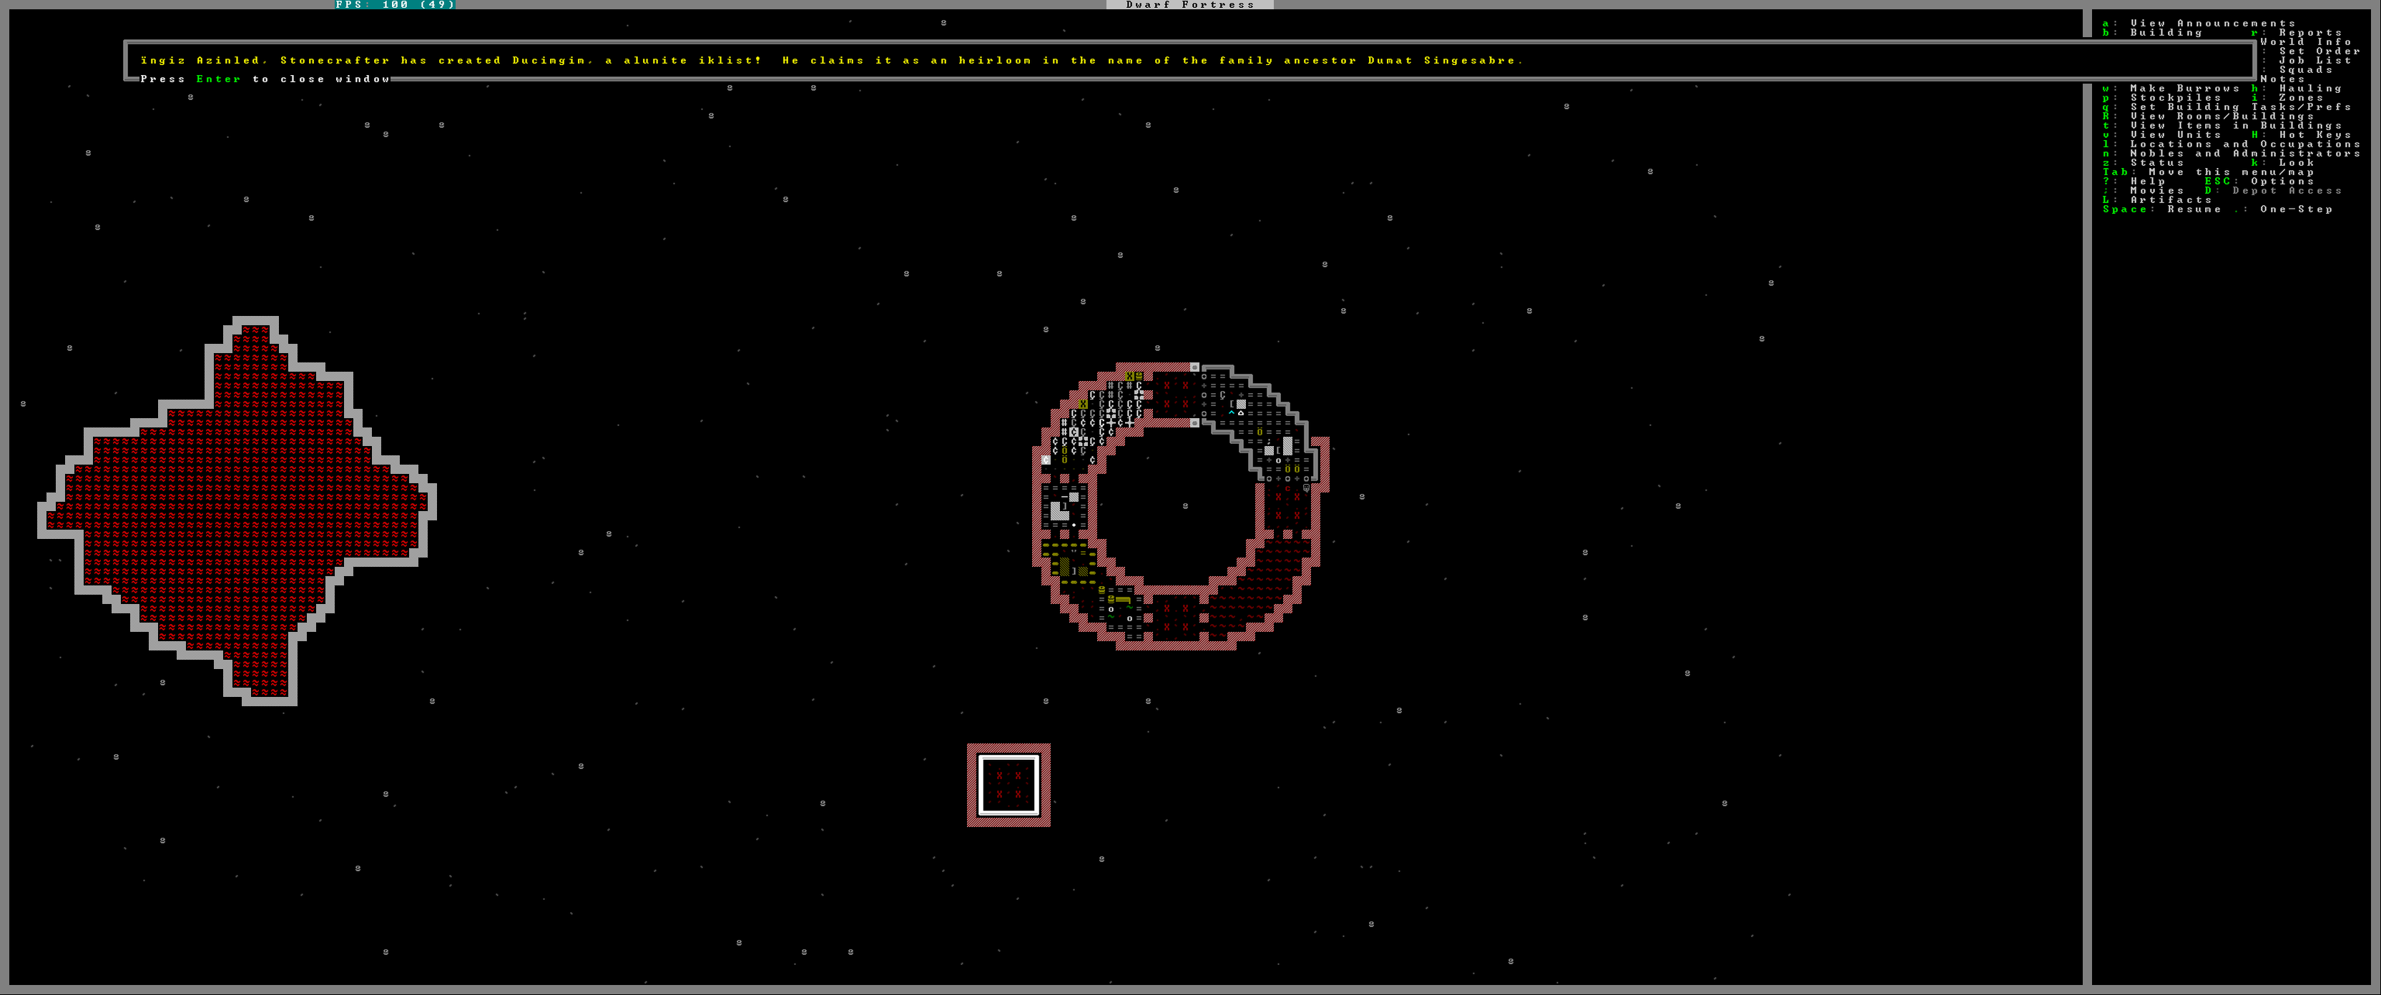Open the Status menu entry
This screenshot has width=2381, height=995.
point(2144,162)
